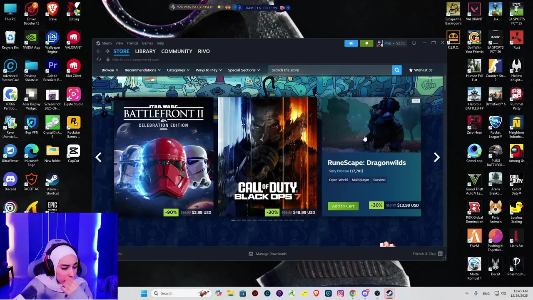The width and height of the screenshot is (533, 300).
Task: Switch to the LIBRARY tab
Action: 145,51
